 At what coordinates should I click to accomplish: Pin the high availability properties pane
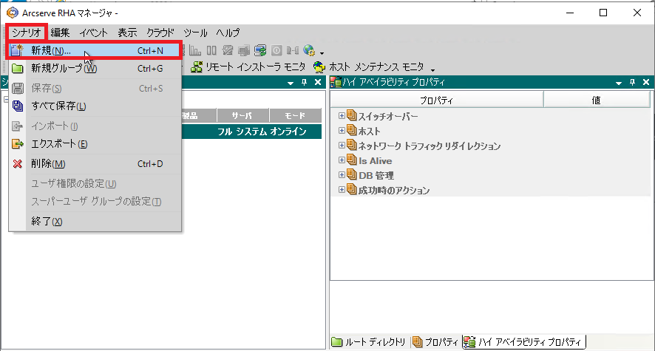632,82
